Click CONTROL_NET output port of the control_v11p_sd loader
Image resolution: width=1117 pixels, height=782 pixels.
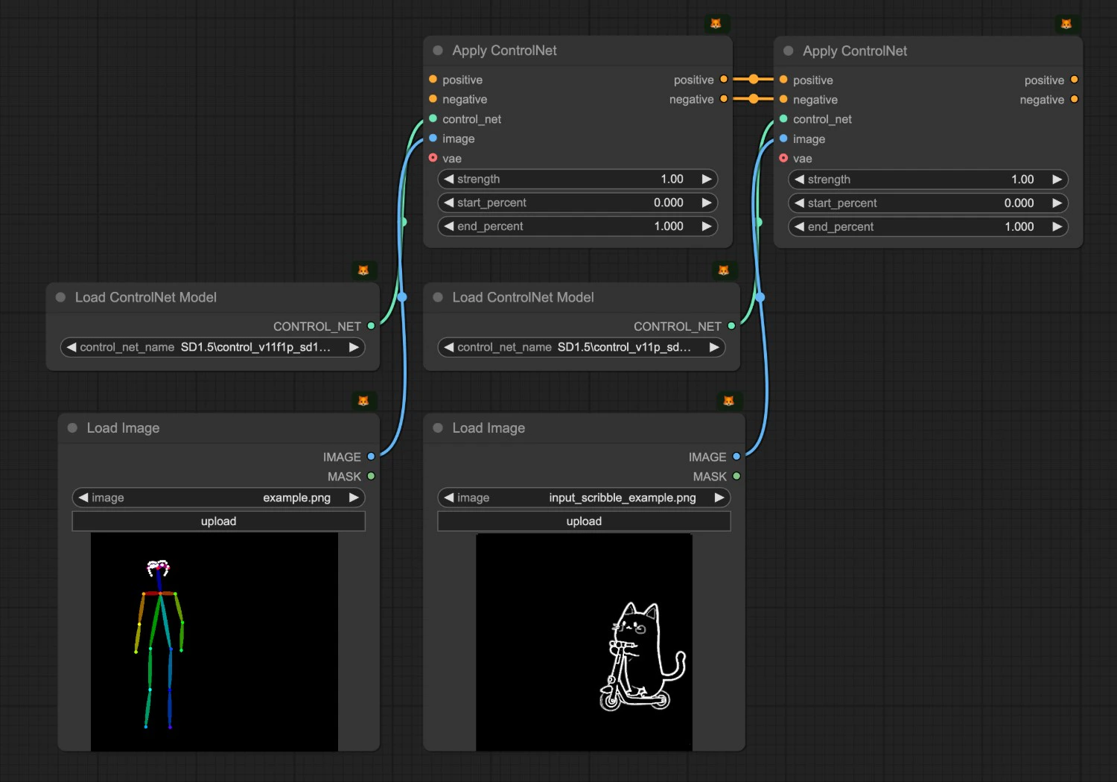(731, 326)
